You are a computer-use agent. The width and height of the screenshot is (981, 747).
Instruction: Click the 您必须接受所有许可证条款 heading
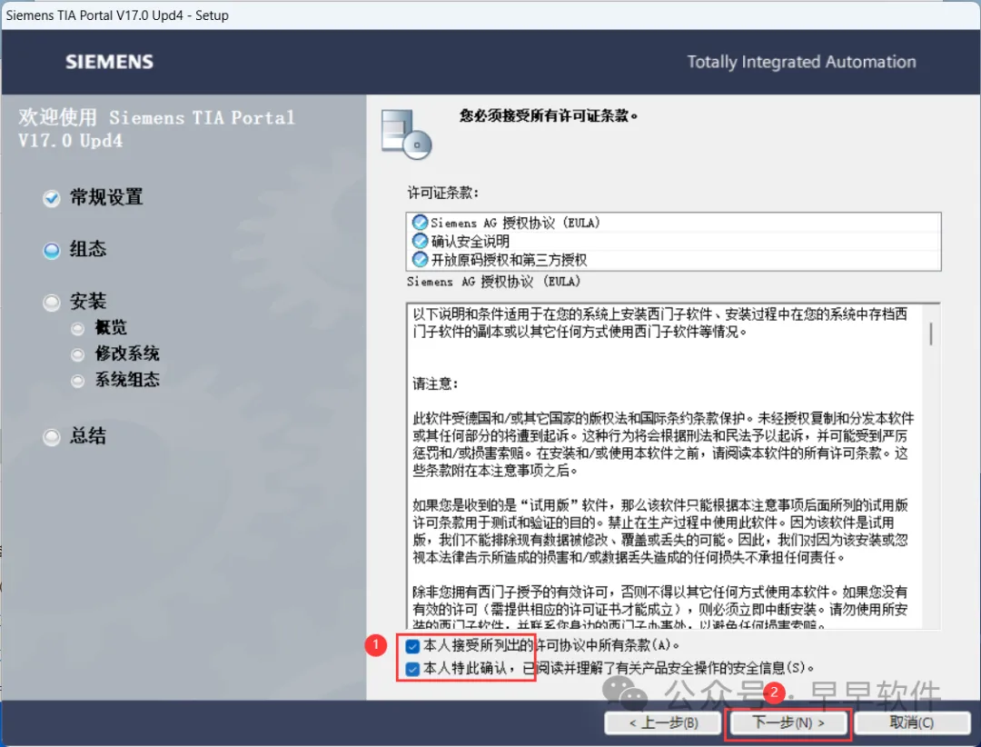[x=549, y=115]
